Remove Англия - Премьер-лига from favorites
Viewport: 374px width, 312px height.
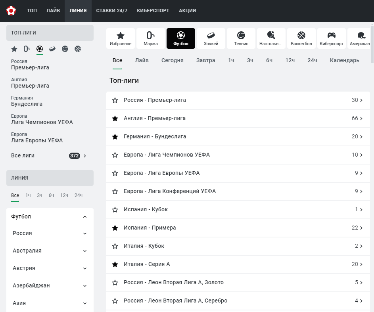(115, 119)
